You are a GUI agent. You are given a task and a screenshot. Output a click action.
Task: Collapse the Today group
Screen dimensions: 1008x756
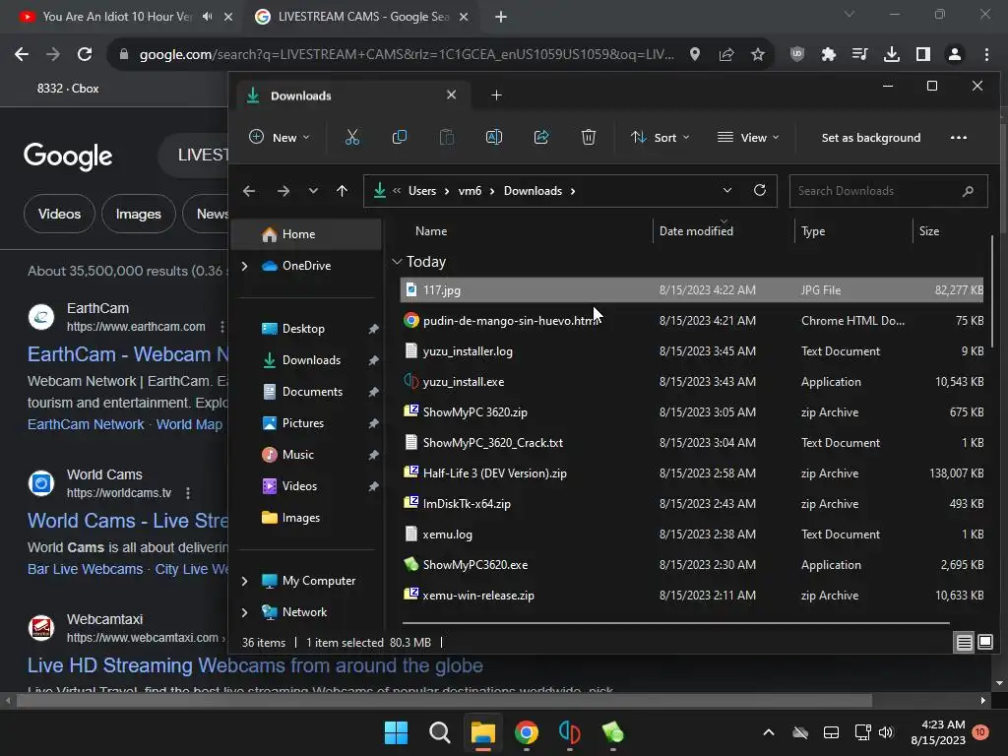coord(397,262)
